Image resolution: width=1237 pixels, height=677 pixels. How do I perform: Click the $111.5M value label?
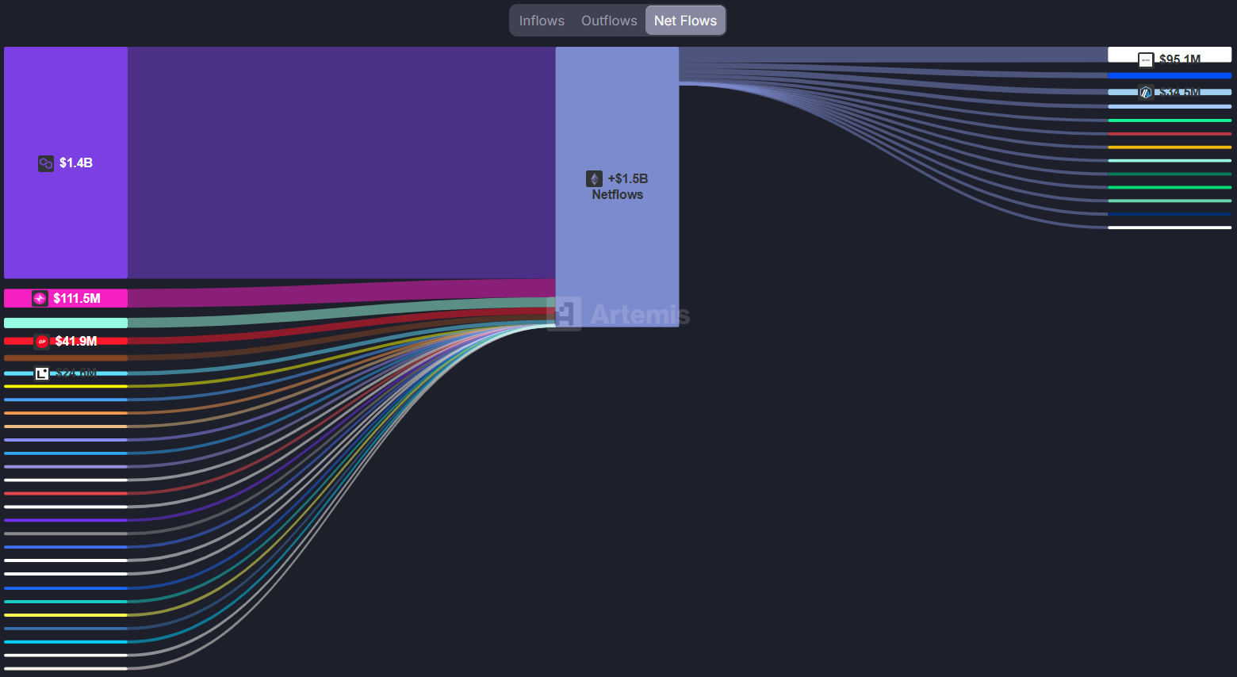click(x=77, y=298)
